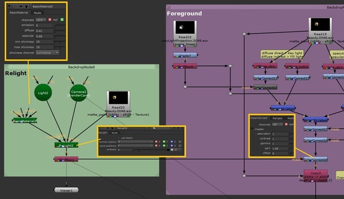The width and height of the screenshot is (344, 199).
Task: Switch to the ColorCorrect tab
Action: point(259,118)
